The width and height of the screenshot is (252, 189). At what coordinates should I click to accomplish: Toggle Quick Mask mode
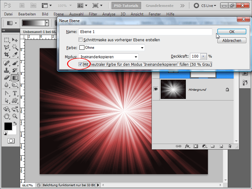[x=11, y=141]
